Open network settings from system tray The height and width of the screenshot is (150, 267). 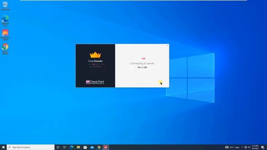pyautogui.click(x=246, y=147)
